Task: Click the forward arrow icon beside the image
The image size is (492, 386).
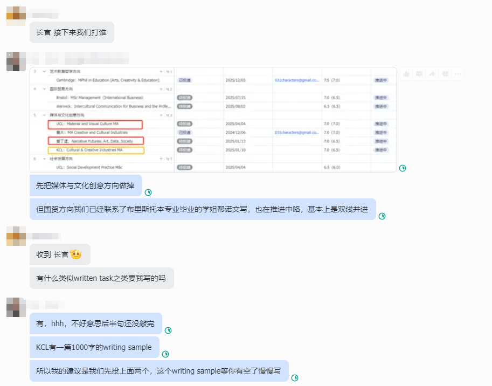Action: [432, 74]
